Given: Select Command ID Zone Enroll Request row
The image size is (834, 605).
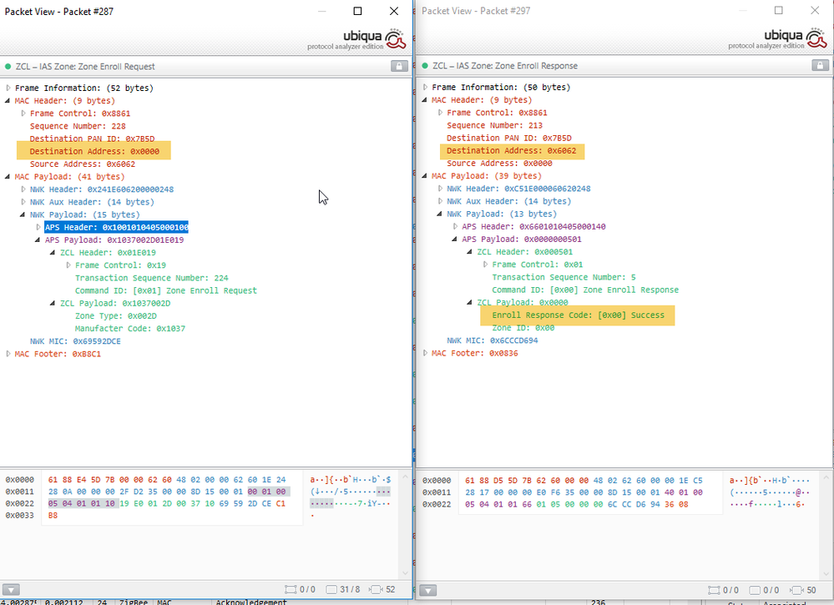Looking at the screenshot, I should click(x=166, y=290).
